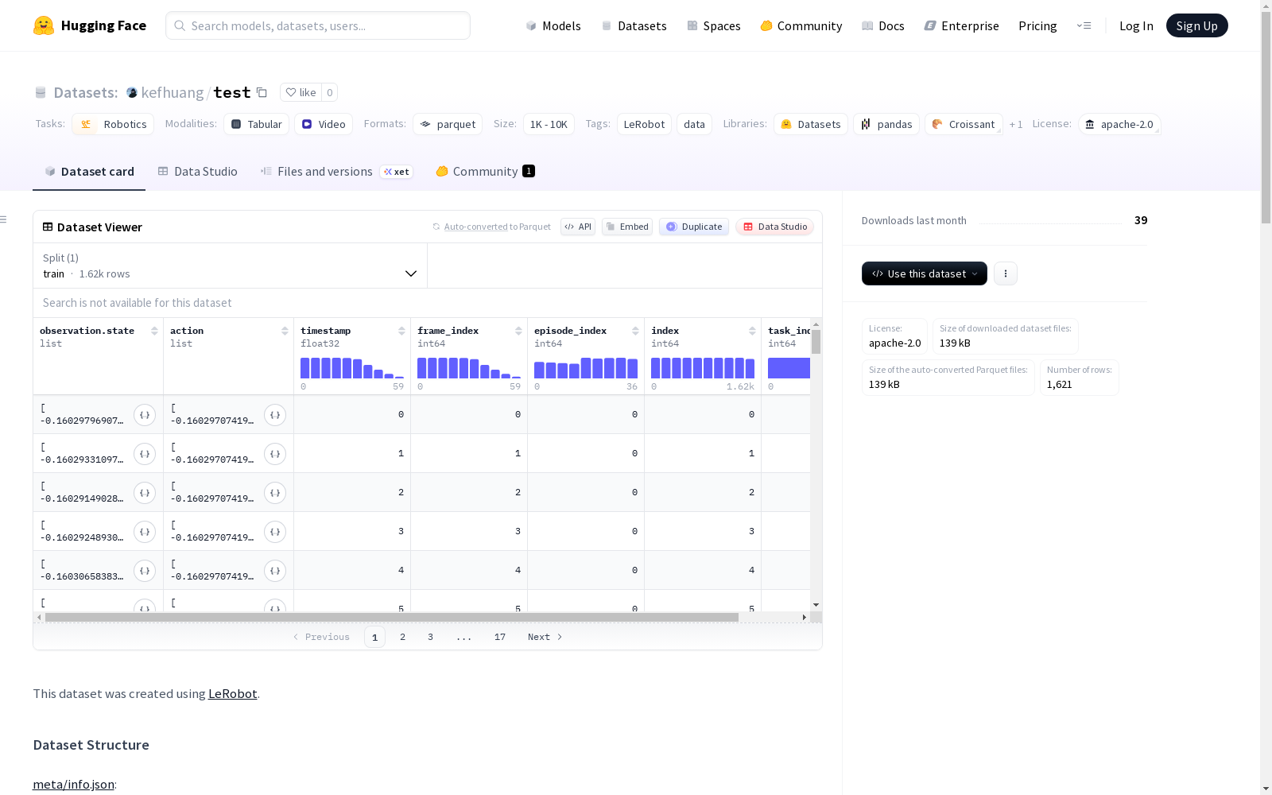Sort by the observation.state column

coord(154,331)
